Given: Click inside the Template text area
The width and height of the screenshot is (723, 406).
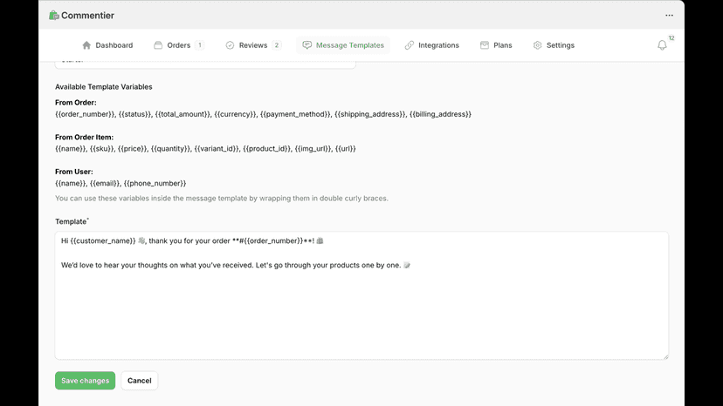Looking at the screenshot, I should click(x=361, y=295).
